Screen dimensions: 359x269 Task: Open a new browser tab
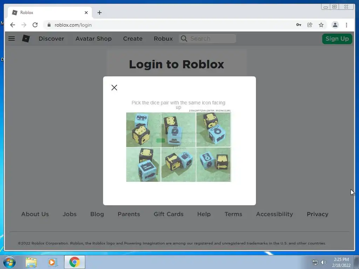tap(99, 13)
